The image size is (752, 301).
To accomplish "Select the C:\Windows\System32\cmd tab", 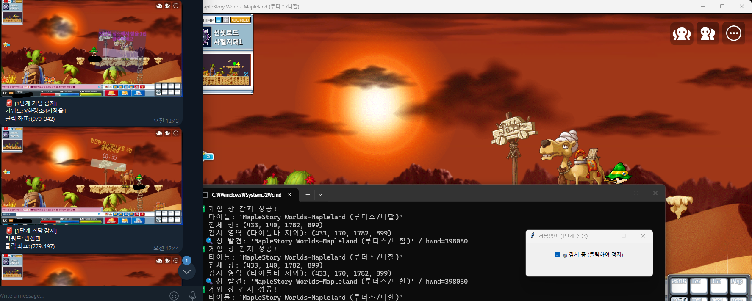I will (246, 195).
